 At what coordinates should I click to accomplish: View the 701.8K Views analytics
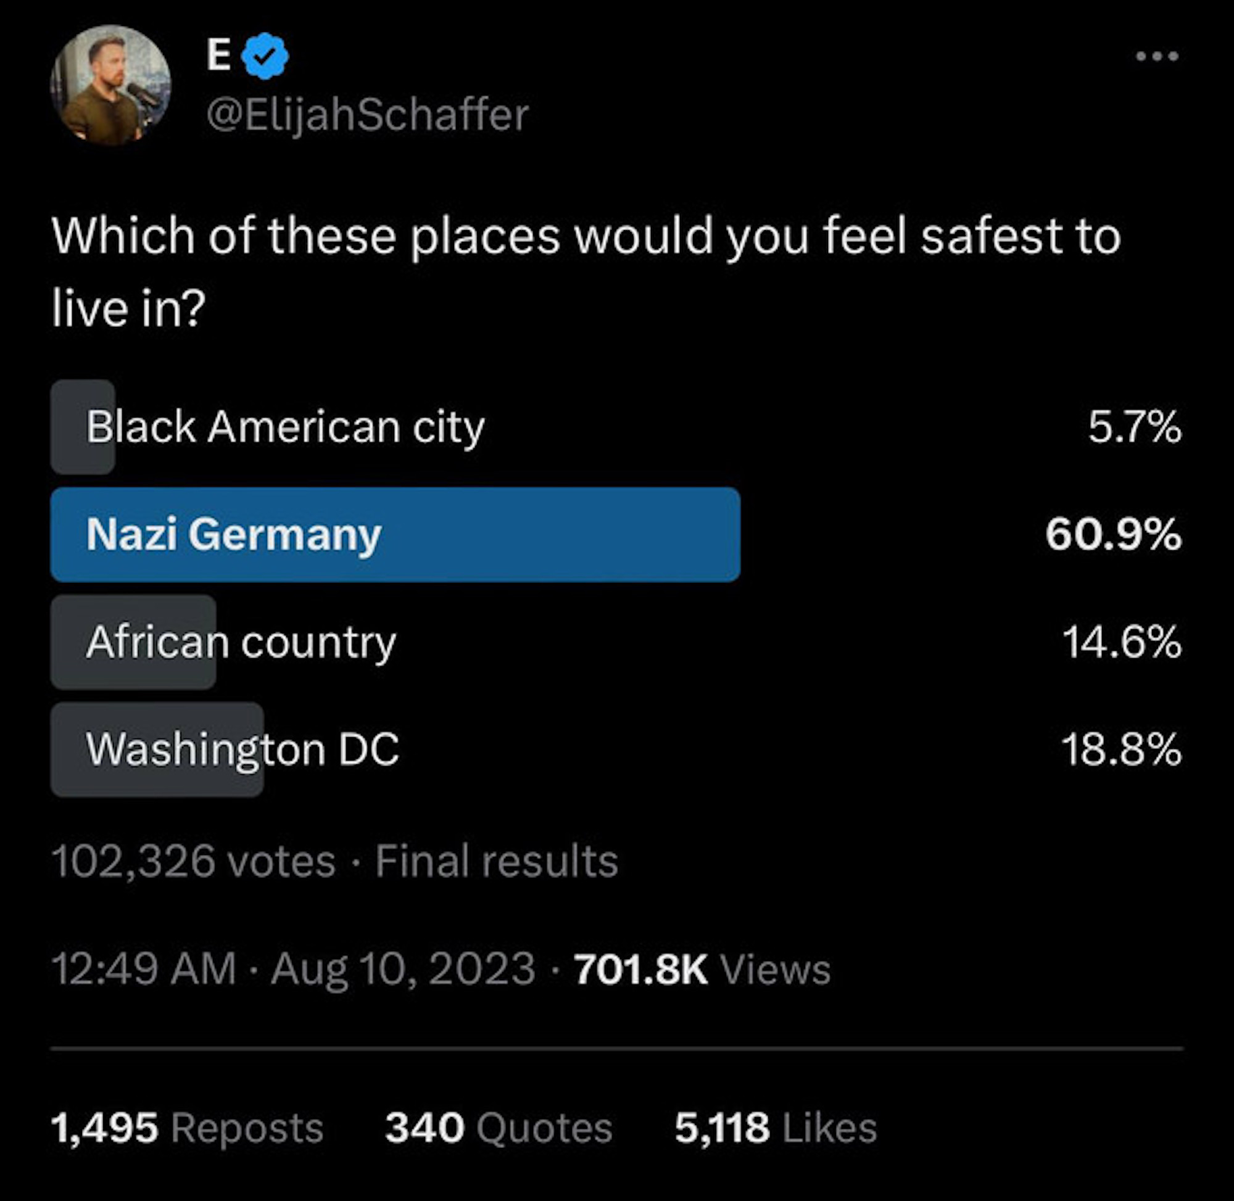[x=702, y=968]
